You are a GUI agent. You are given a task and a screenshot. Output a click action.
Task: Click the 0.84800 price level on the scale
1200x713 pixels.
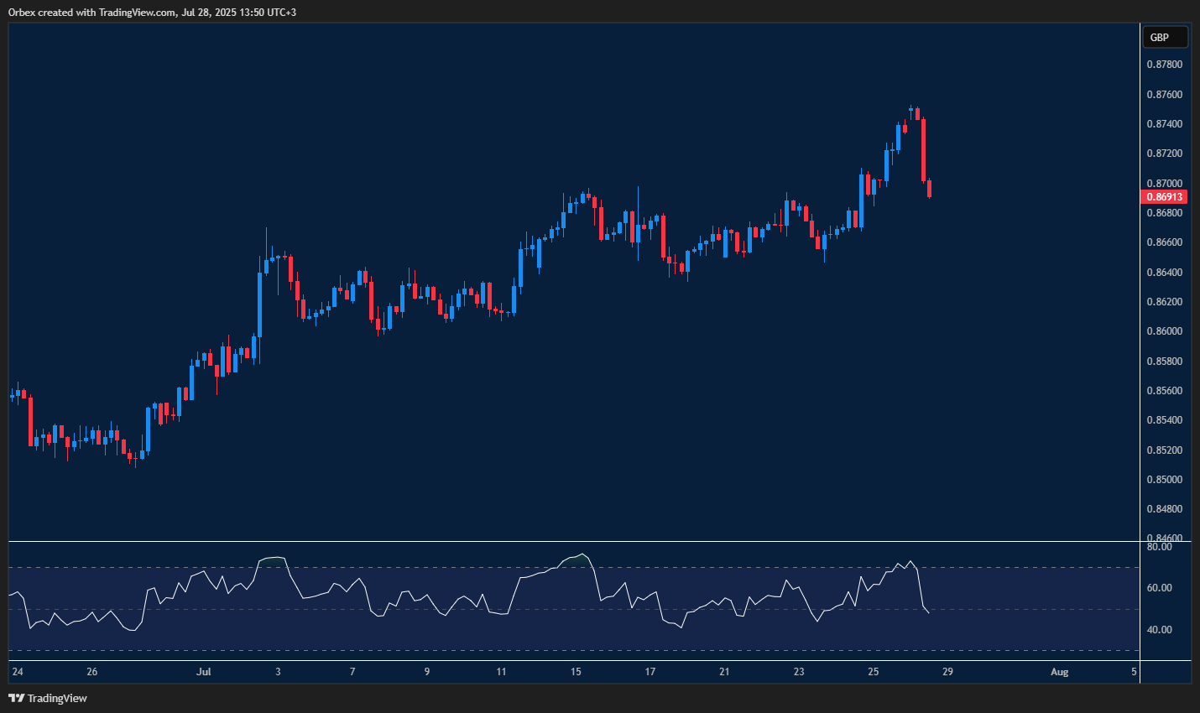pyautogui.click(x=1166, y=508)
